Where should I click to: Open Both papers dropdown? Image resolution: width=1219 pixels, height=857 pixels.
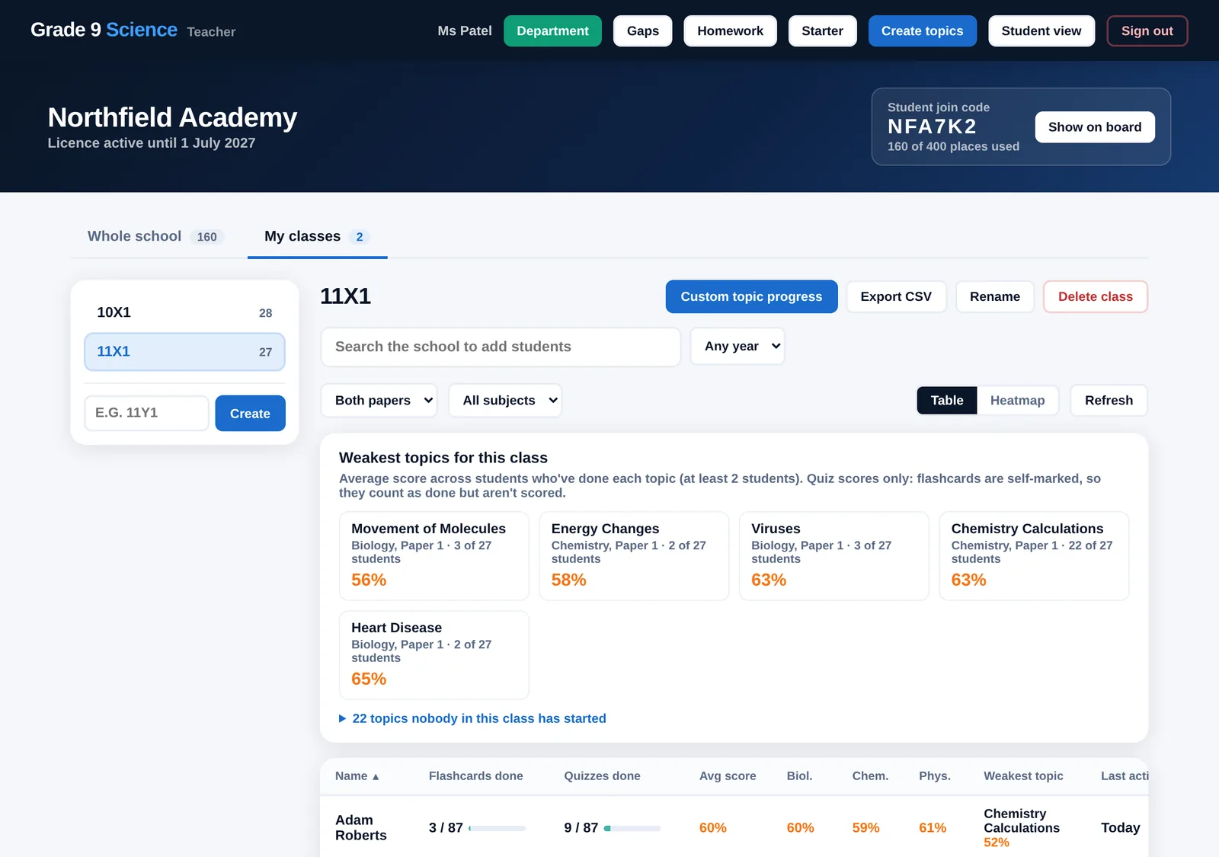(379, 401)
